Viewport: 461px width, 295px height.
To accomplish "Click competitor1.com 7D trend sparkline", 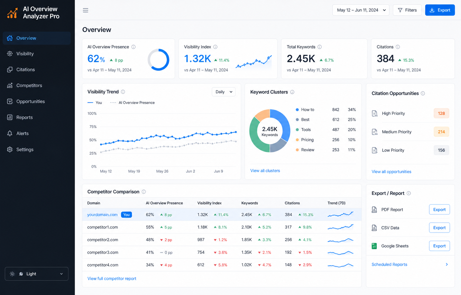I will click(x=340, y=227).
